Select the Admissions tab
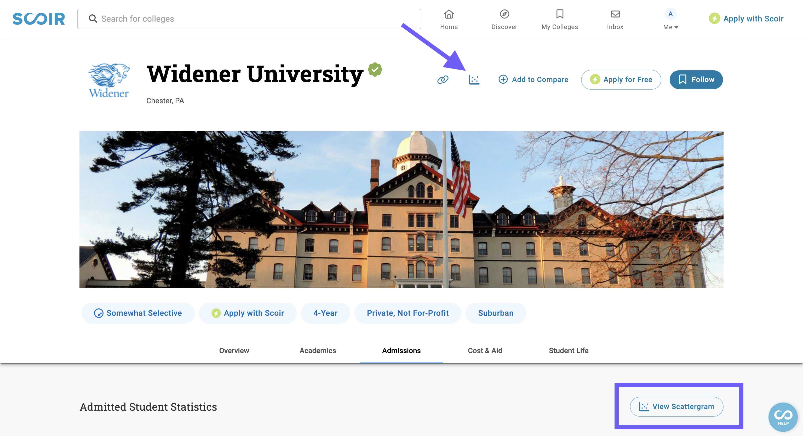The height and width of the screenshot is (436, 803). (401, 351)
